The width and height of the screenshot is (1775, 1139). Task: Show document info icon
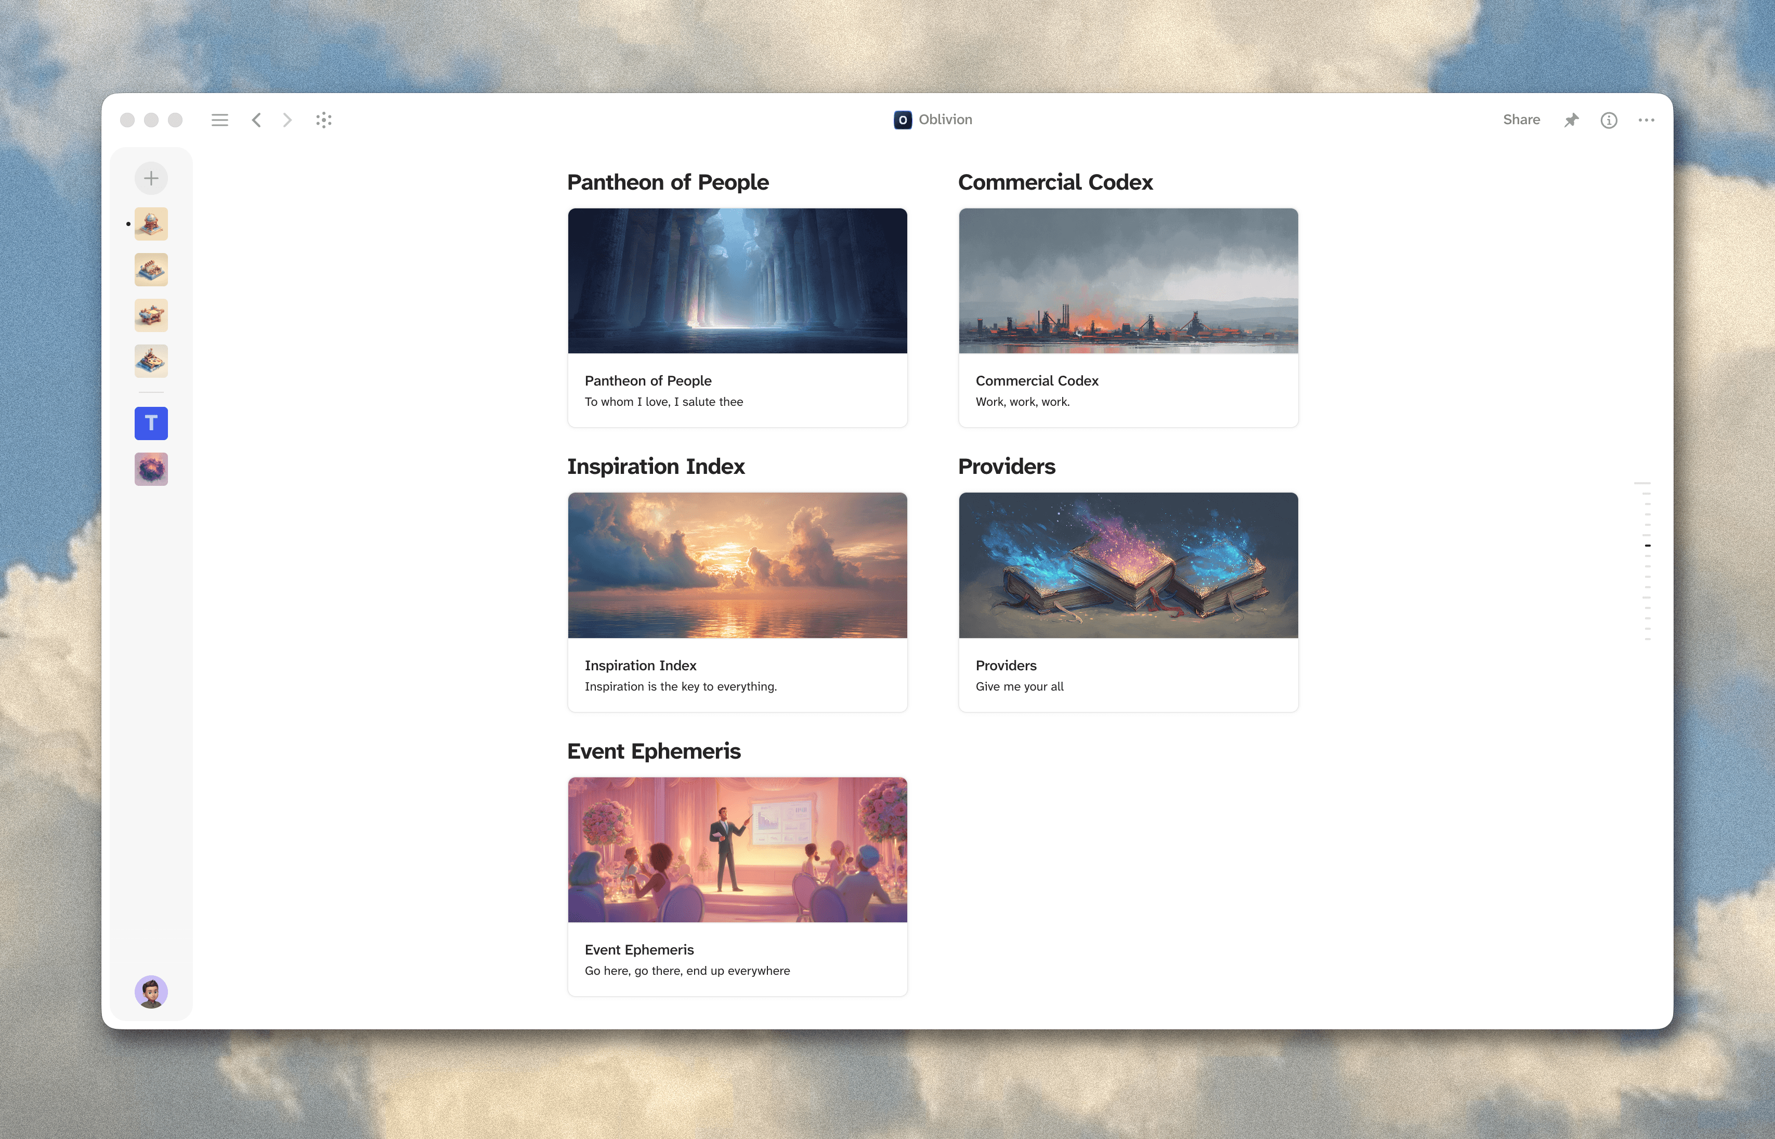[x=1609, y=120]
